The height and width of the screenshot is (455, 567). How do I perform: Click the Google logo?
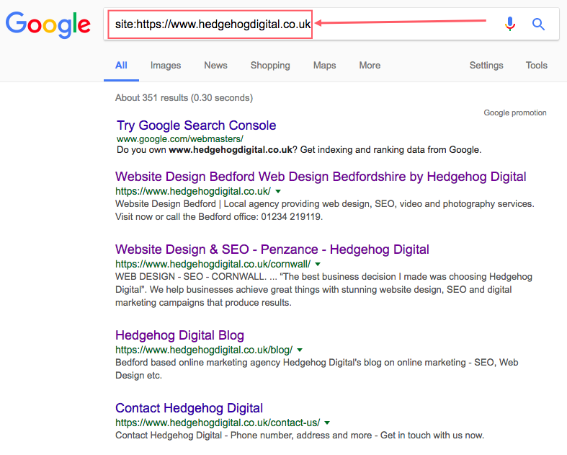point(48,25)
